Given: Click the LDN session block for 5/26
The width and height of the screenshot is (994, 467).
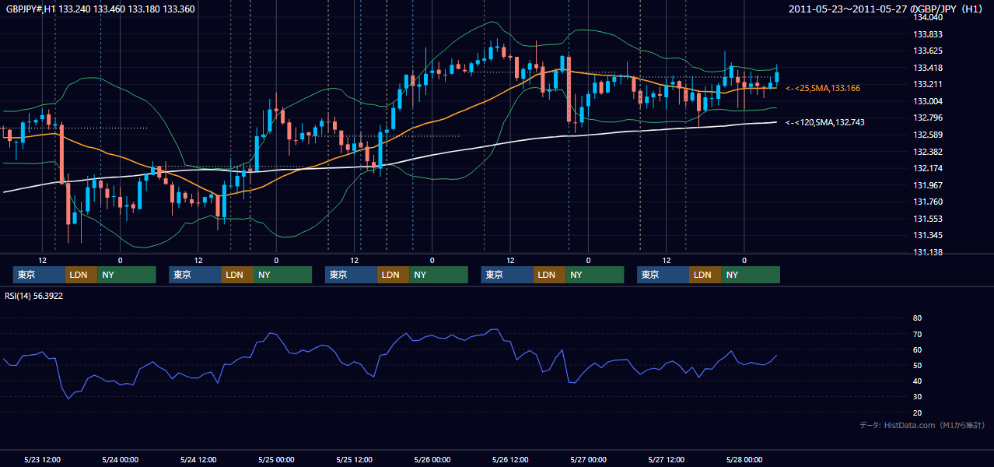Looking at the screenshot, I should [x=549, y=275].
